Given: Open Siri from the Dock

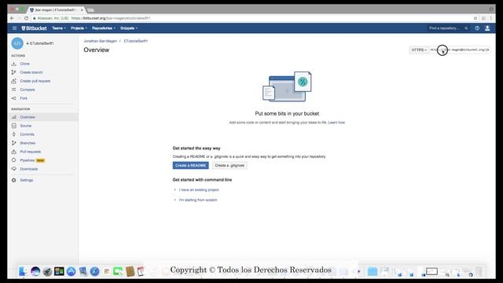Looking at the screenshot, I should [35, 271].
